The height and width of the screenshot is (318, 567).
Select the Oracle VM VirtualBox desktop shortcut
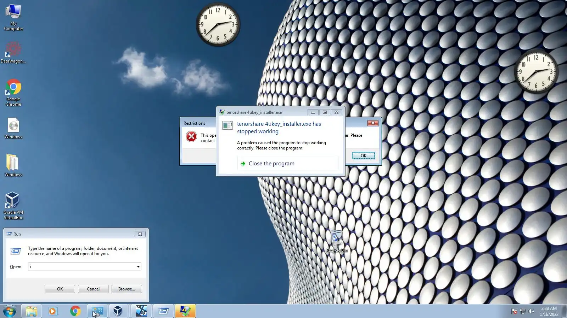coord(13,206)
